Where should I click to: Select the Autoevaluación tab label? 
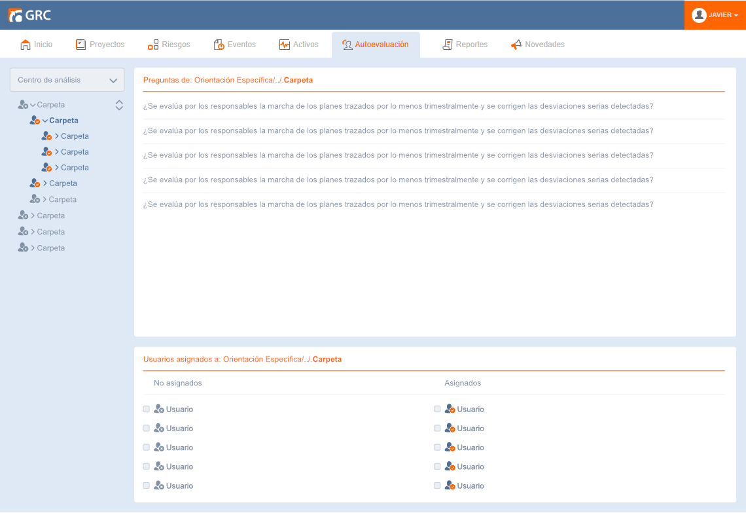point(382,45)
